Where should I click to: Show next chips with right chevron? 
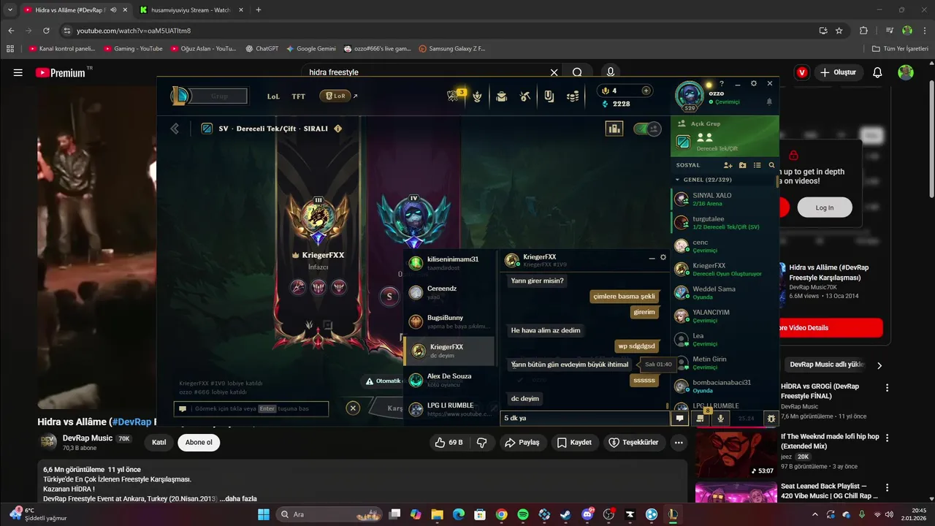click(879, 365)
